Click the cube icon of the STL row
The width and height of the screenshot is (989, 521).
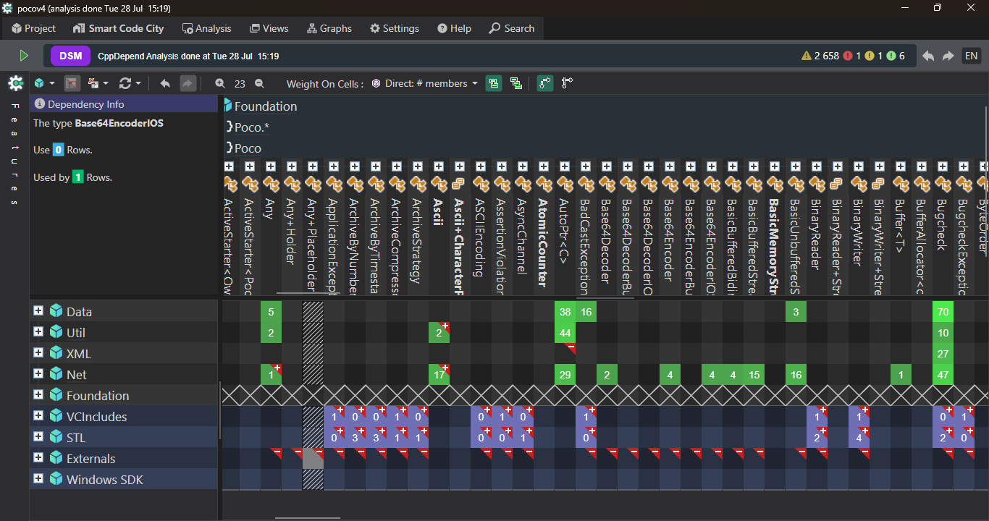click(x=56, y=437)
